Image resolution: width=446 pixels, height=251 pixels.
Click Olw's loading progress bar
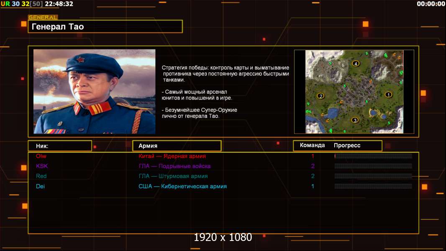(x=373, y=156)
